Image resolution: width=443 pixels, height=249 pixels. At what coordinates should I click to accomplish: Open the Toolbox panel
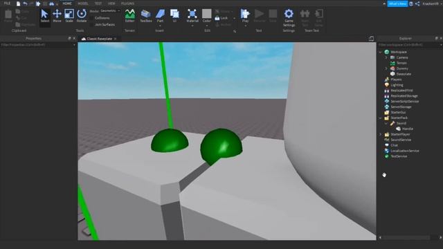coord(146,16)
